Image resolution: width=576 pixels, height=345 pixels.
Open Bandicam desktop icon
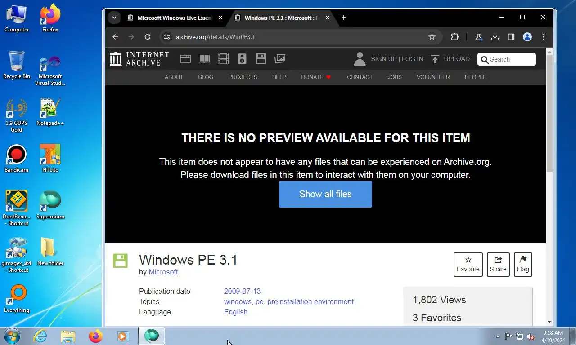point(17,159)
